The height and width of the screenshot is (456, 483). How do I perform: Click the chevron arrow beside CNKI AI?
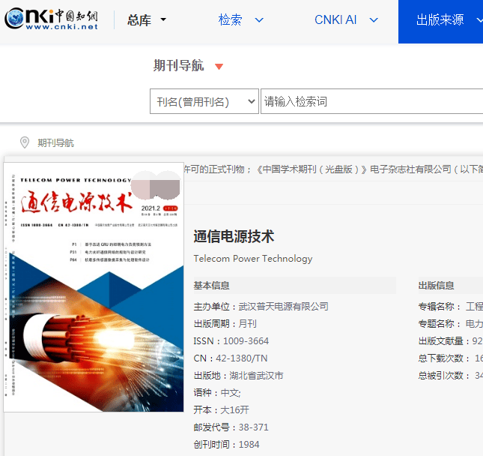[374, 20]
